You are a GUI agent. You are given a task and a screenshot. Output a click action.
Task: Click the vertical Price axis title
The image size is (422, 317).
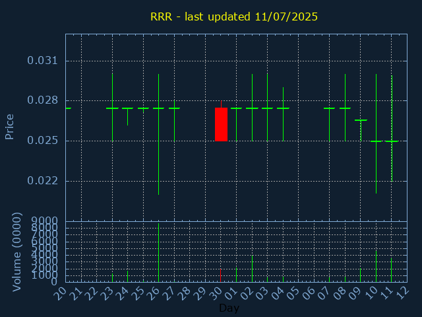coord(9,127)
